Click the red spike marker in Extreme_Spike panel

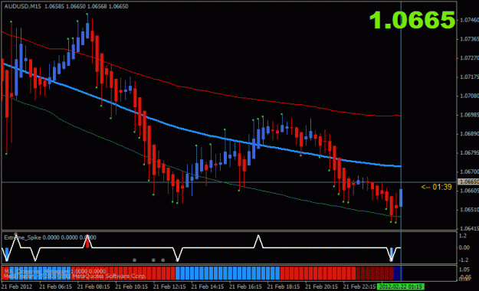click(x=87, y=242)
